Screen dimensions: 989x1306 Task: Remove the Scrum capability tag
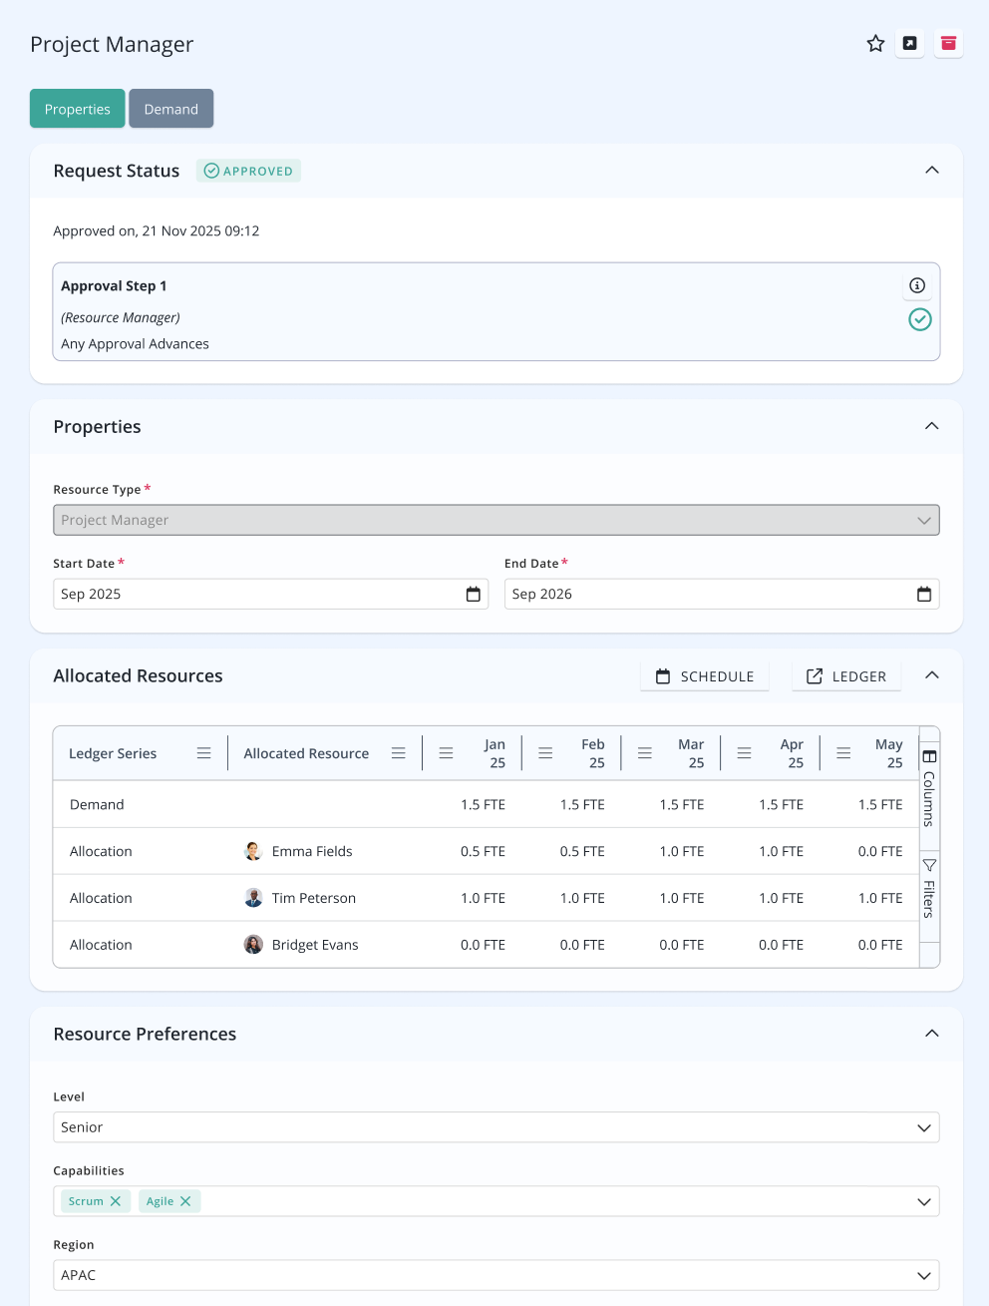click(x=116, y=1201)
